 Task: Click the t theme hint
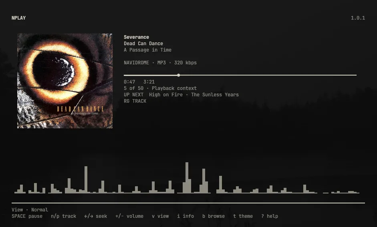point(243,216)
